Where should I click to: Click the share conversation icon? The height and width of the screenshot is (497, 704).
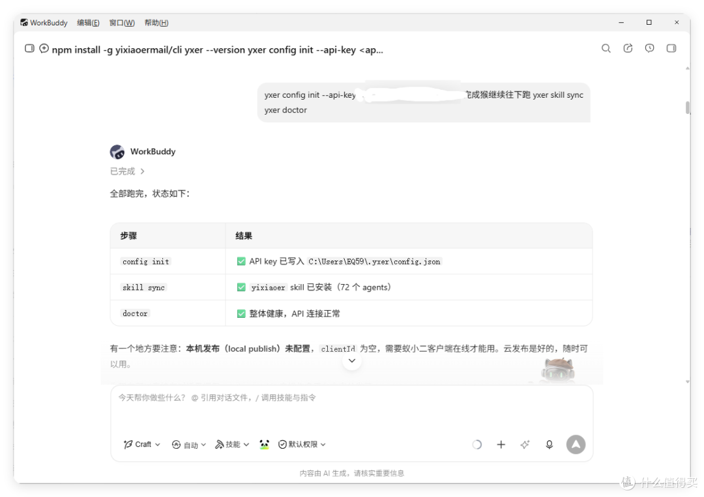(x=628, y=48)
